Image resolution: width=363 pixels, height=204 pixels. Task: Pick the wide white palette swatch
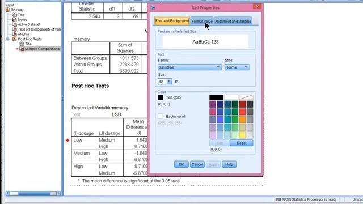click(231, 97)
